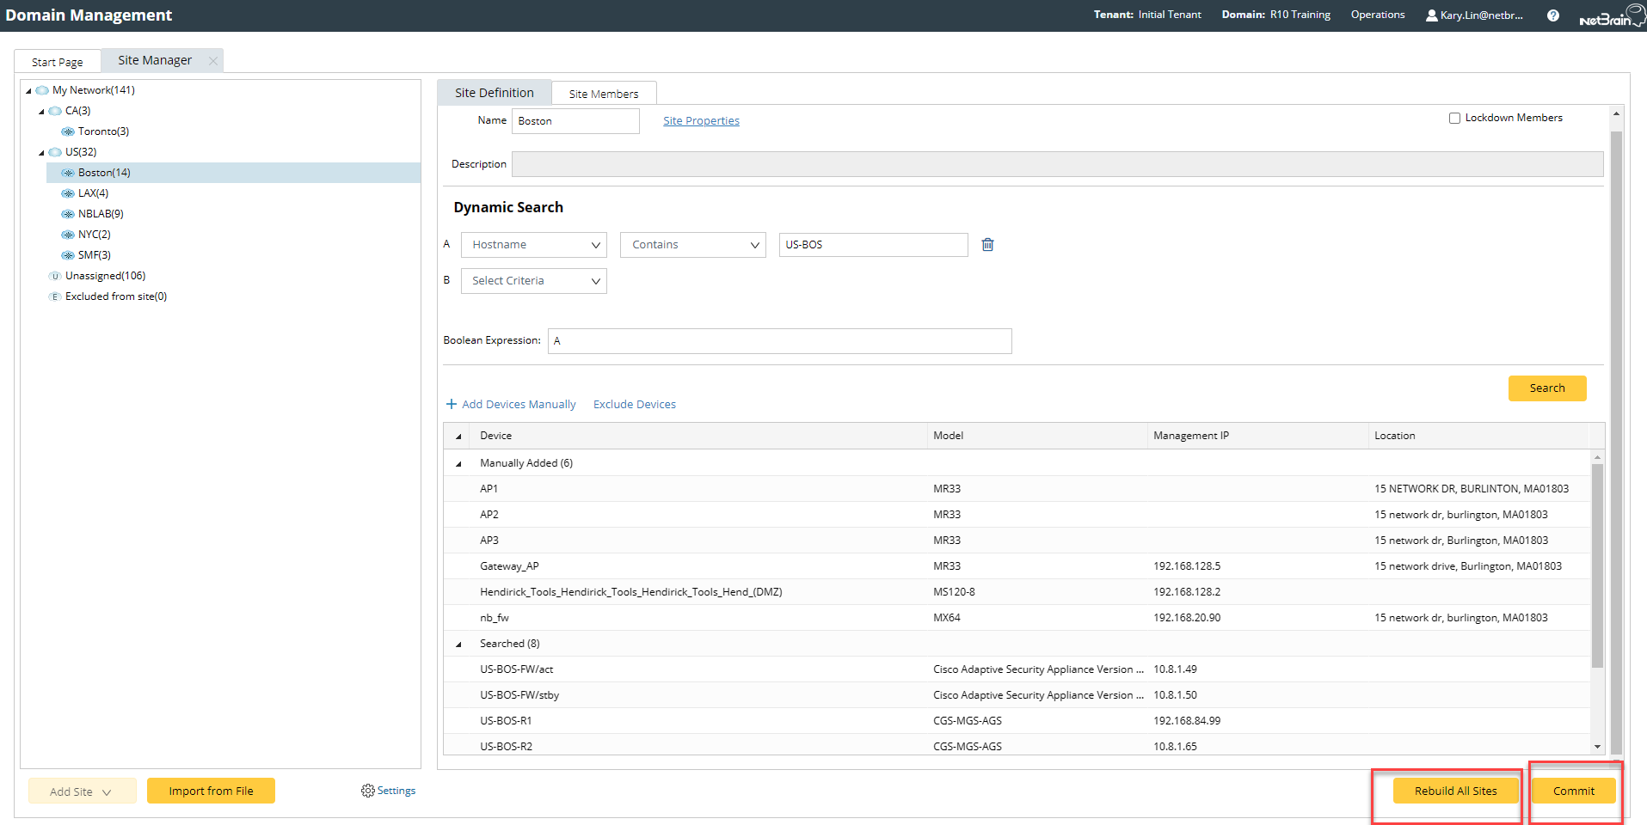Collapse the US(32) tree node
Viewport: 1647px width, 825px height.
[x=41, y=153]
